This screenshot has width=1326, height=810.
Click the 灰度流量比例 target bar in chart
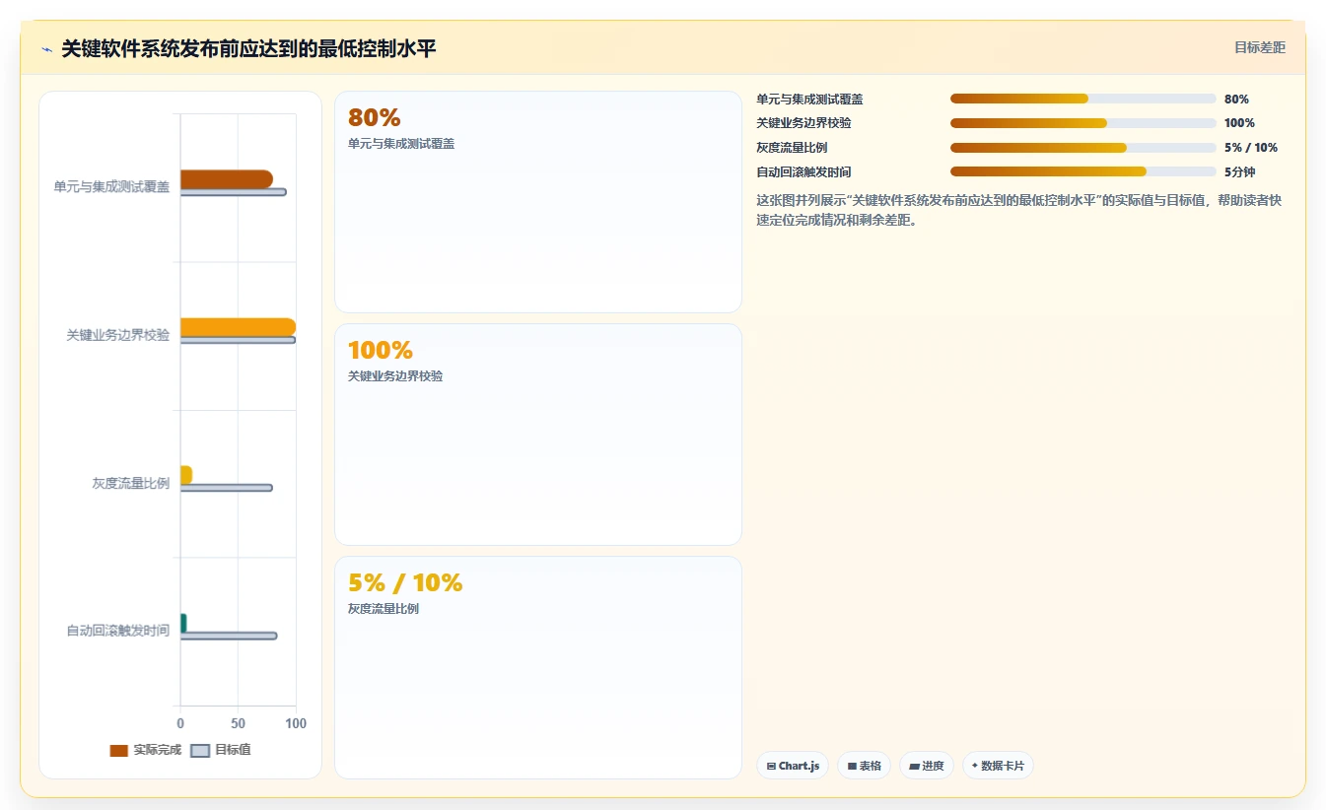(x=226, y=488)
